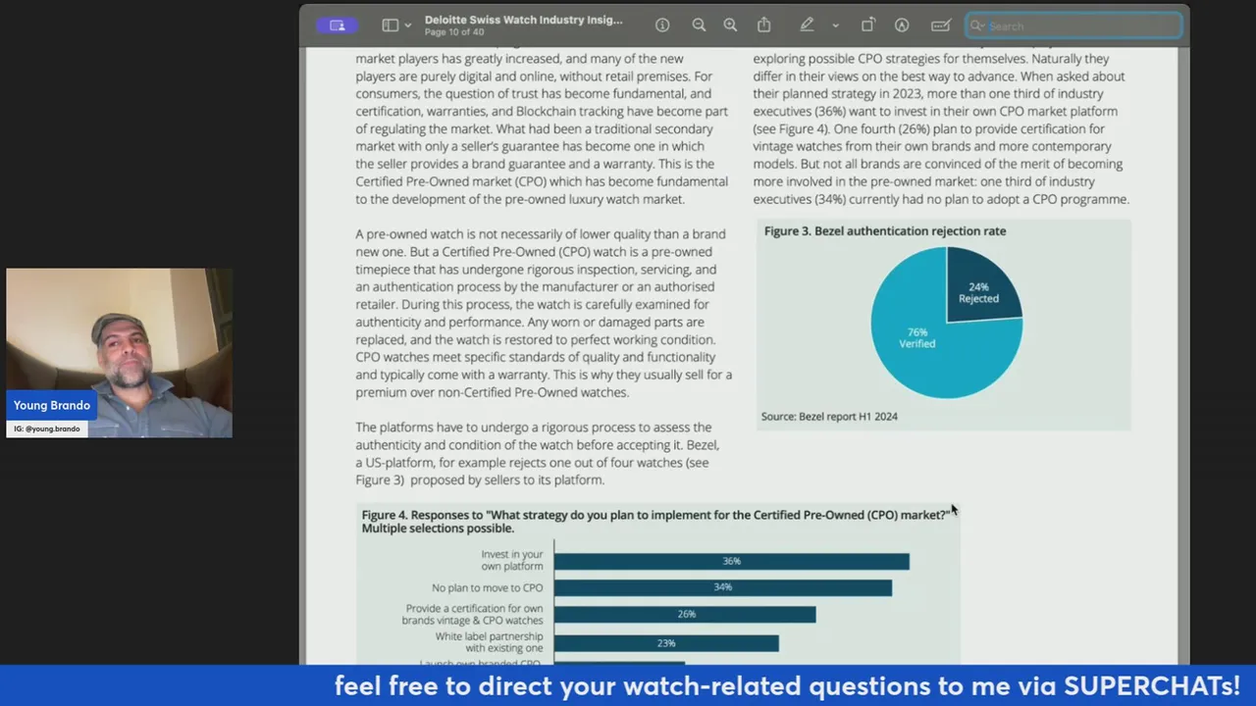This screenshot has width=1256, height=706.
Task: Rotate the page with rotate icon
Action: click(x=868, y=25)
